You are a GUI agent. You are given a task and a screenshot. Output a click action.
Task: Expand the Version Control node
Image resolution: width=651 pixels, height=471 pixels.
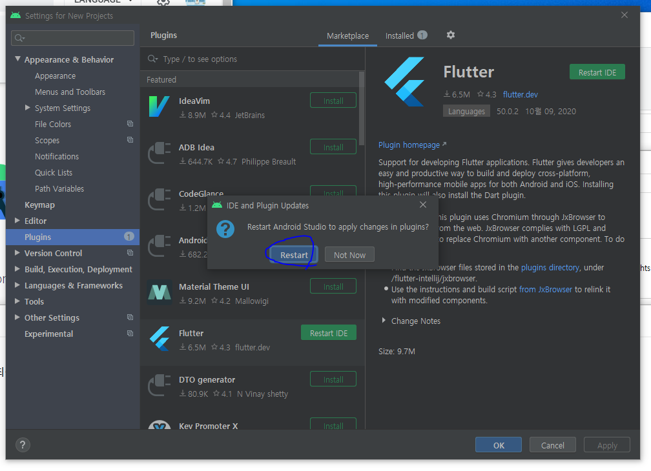(x=17, y=253)
